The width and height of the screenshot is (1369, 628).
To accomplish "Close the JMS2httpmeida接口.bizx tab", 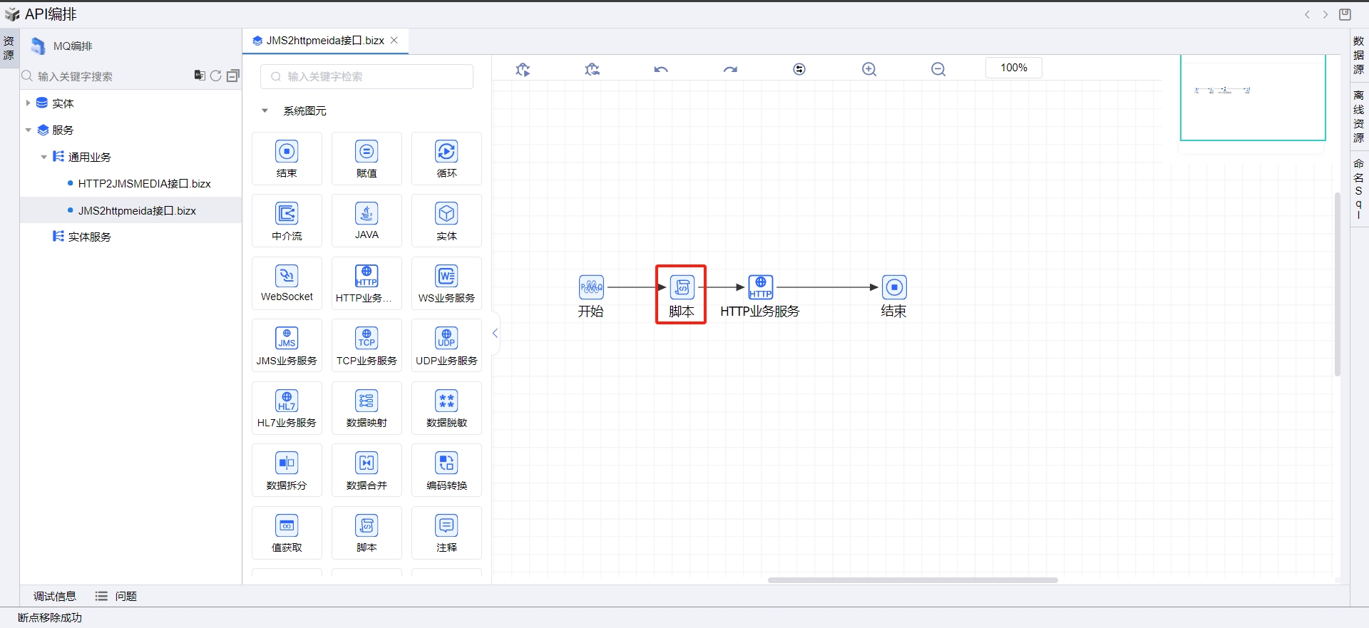I will pyautogui.click(x=394, y=41).
